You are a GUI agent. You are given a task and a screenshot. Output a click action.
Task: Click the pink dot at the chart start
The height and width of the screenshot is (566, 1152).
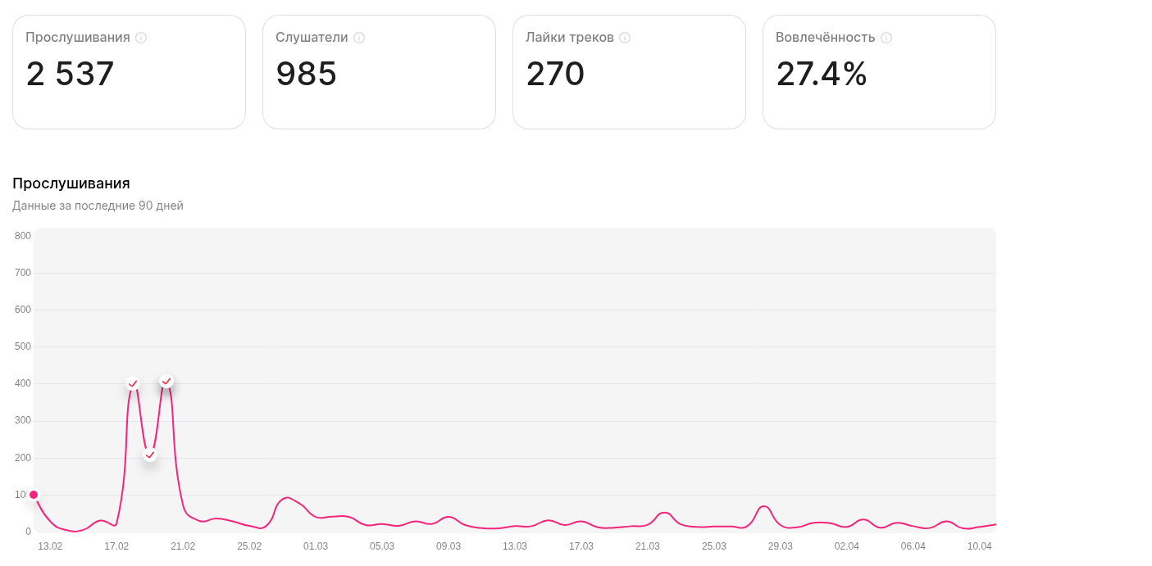[x=34, y=495]
